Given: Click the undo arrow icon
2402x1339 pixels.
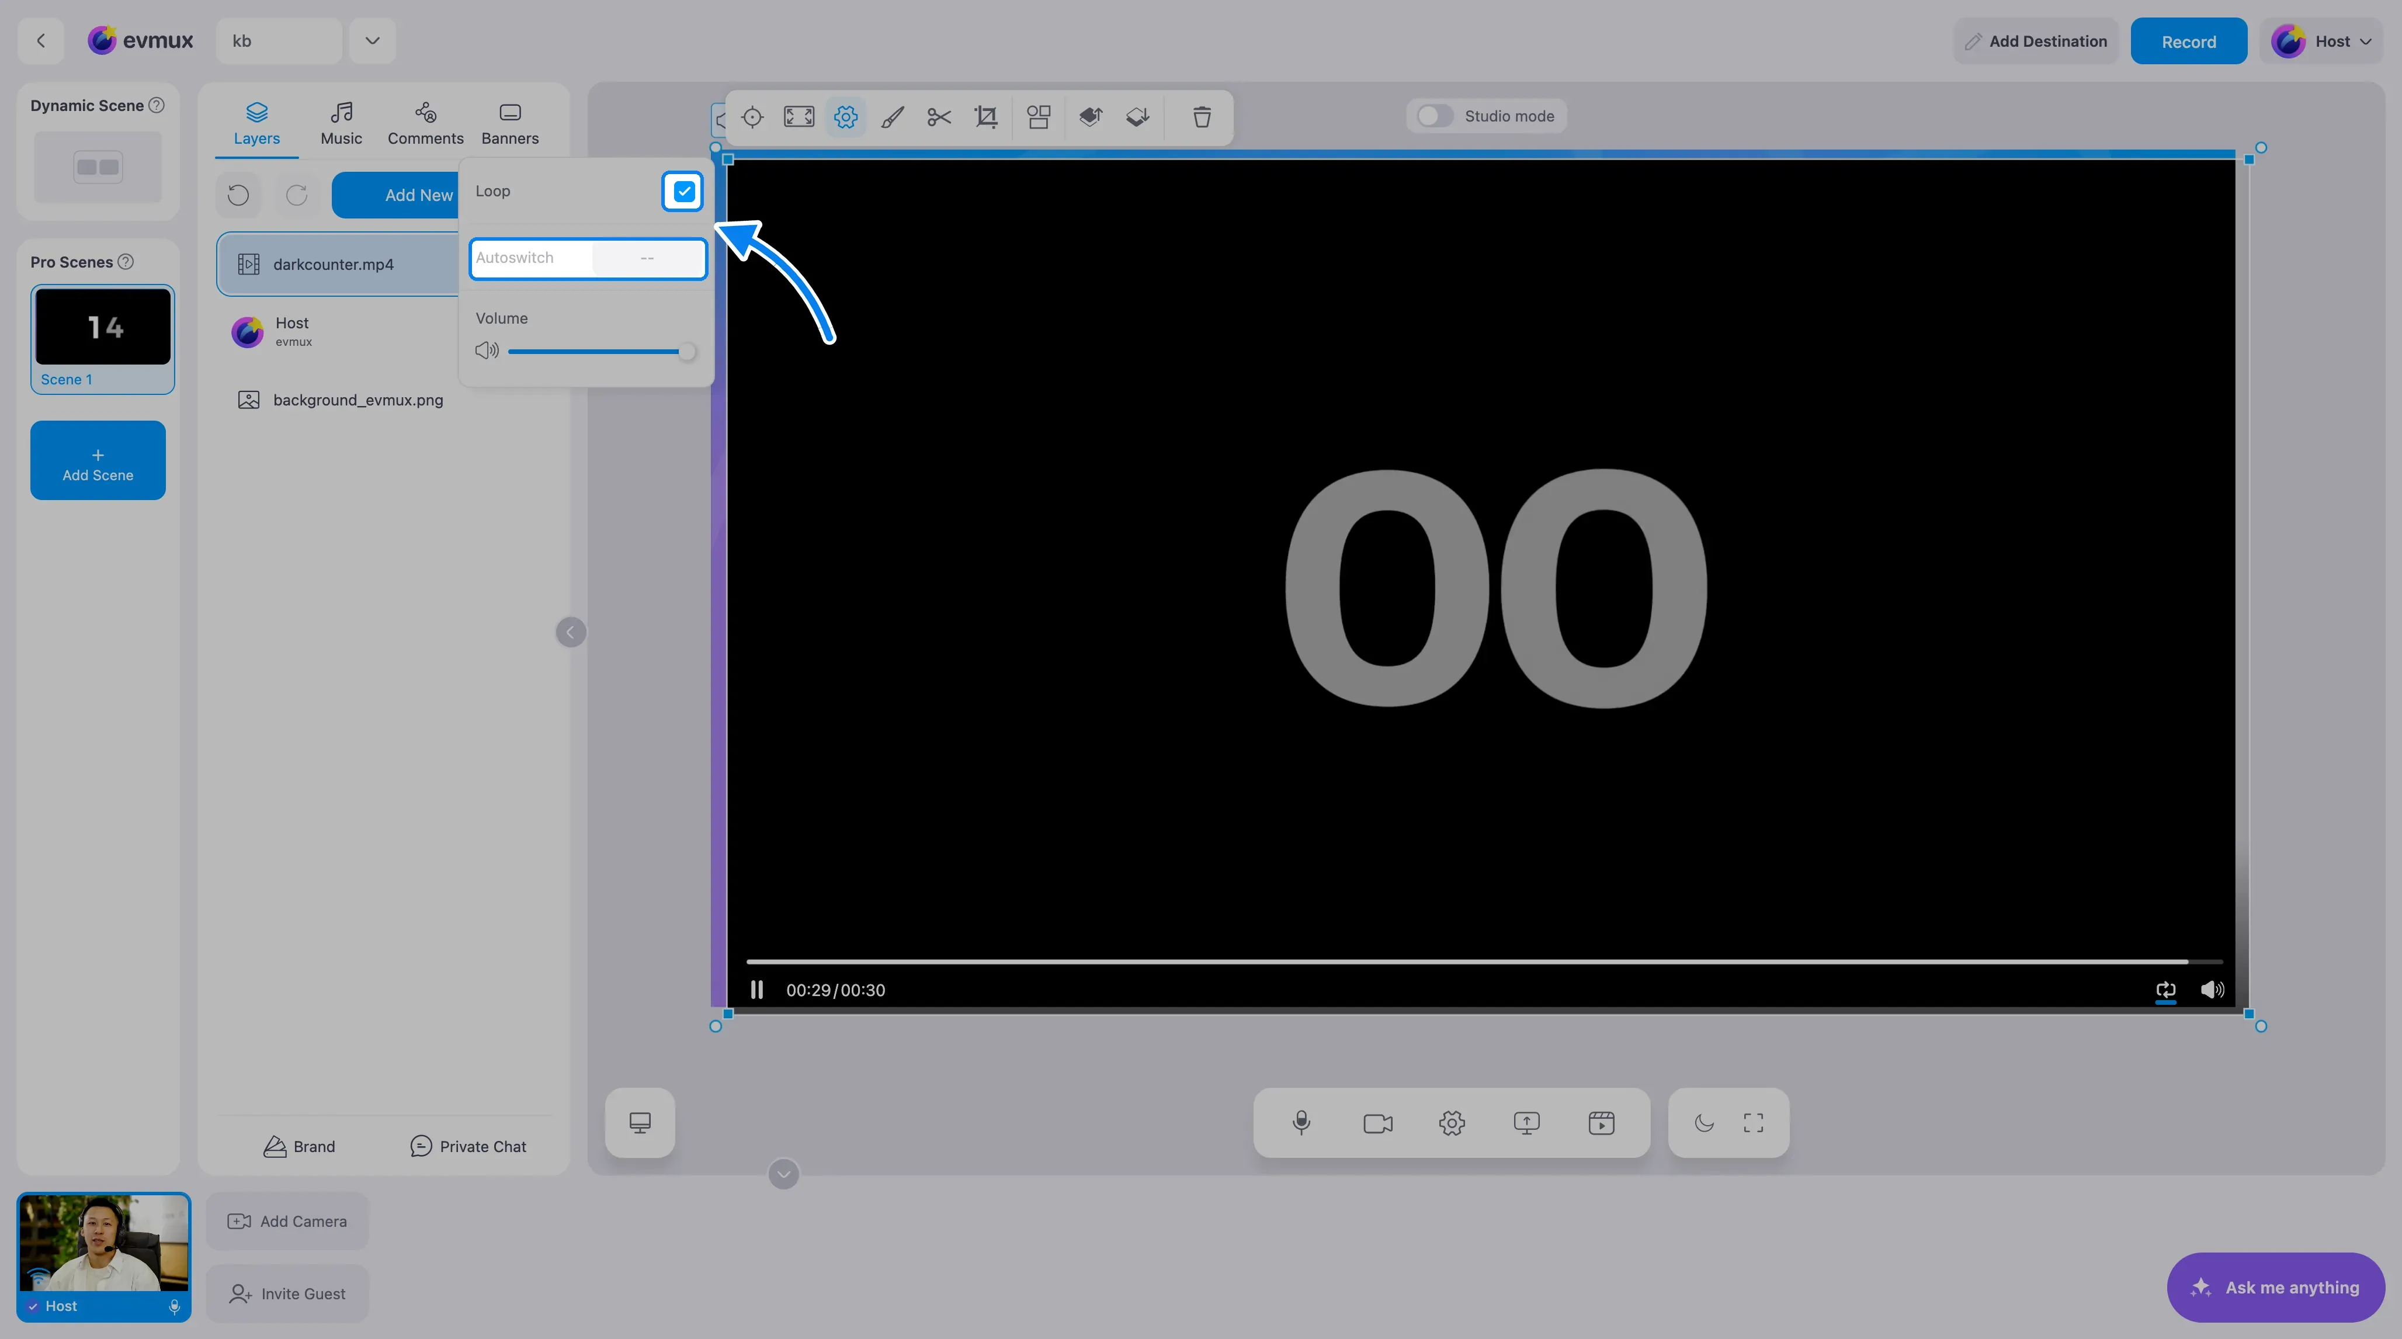Looking at the screenshot, I should click(239, 195).
